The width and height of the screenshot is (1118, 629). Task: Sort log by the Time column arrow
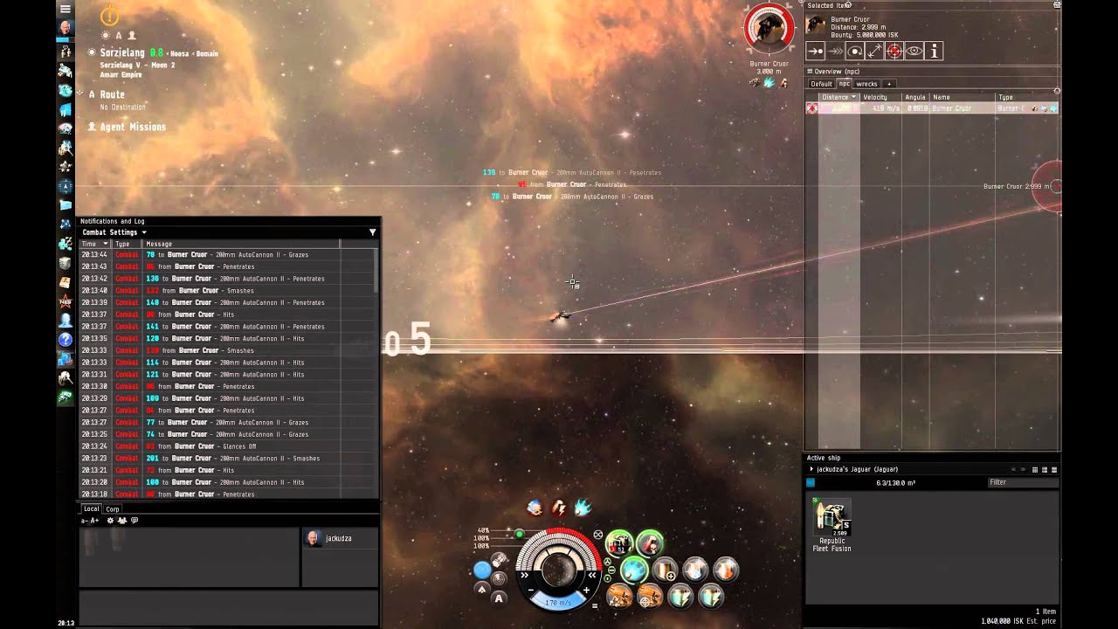tap(106, 244)
